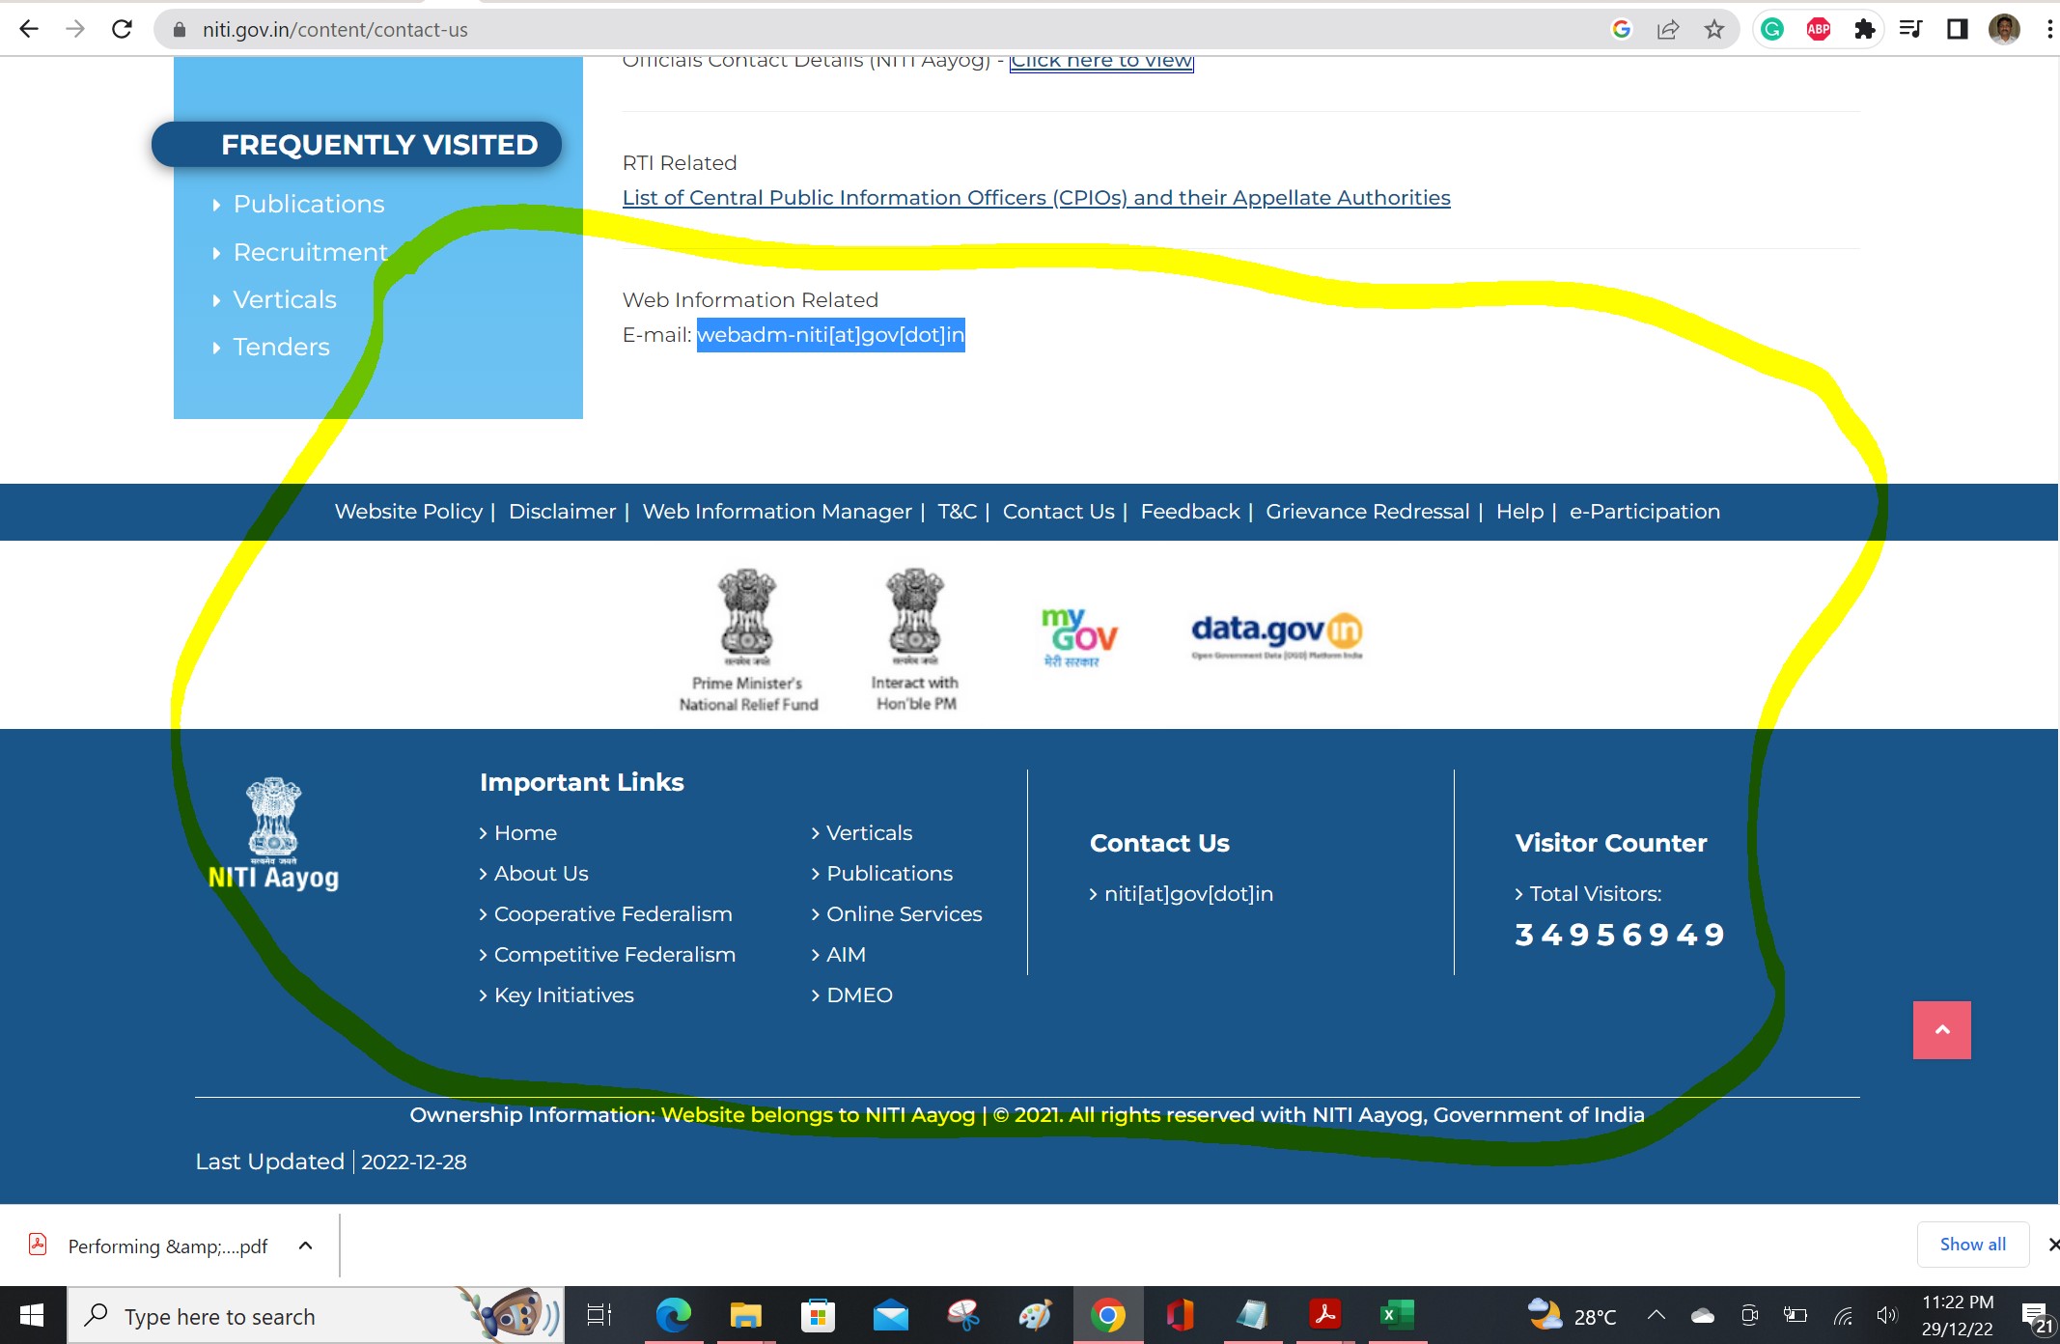Open the data.gov.in logo link
Image resolution: width=2060 pixels, height=1344 pixels.
[x=1277, y=635]
